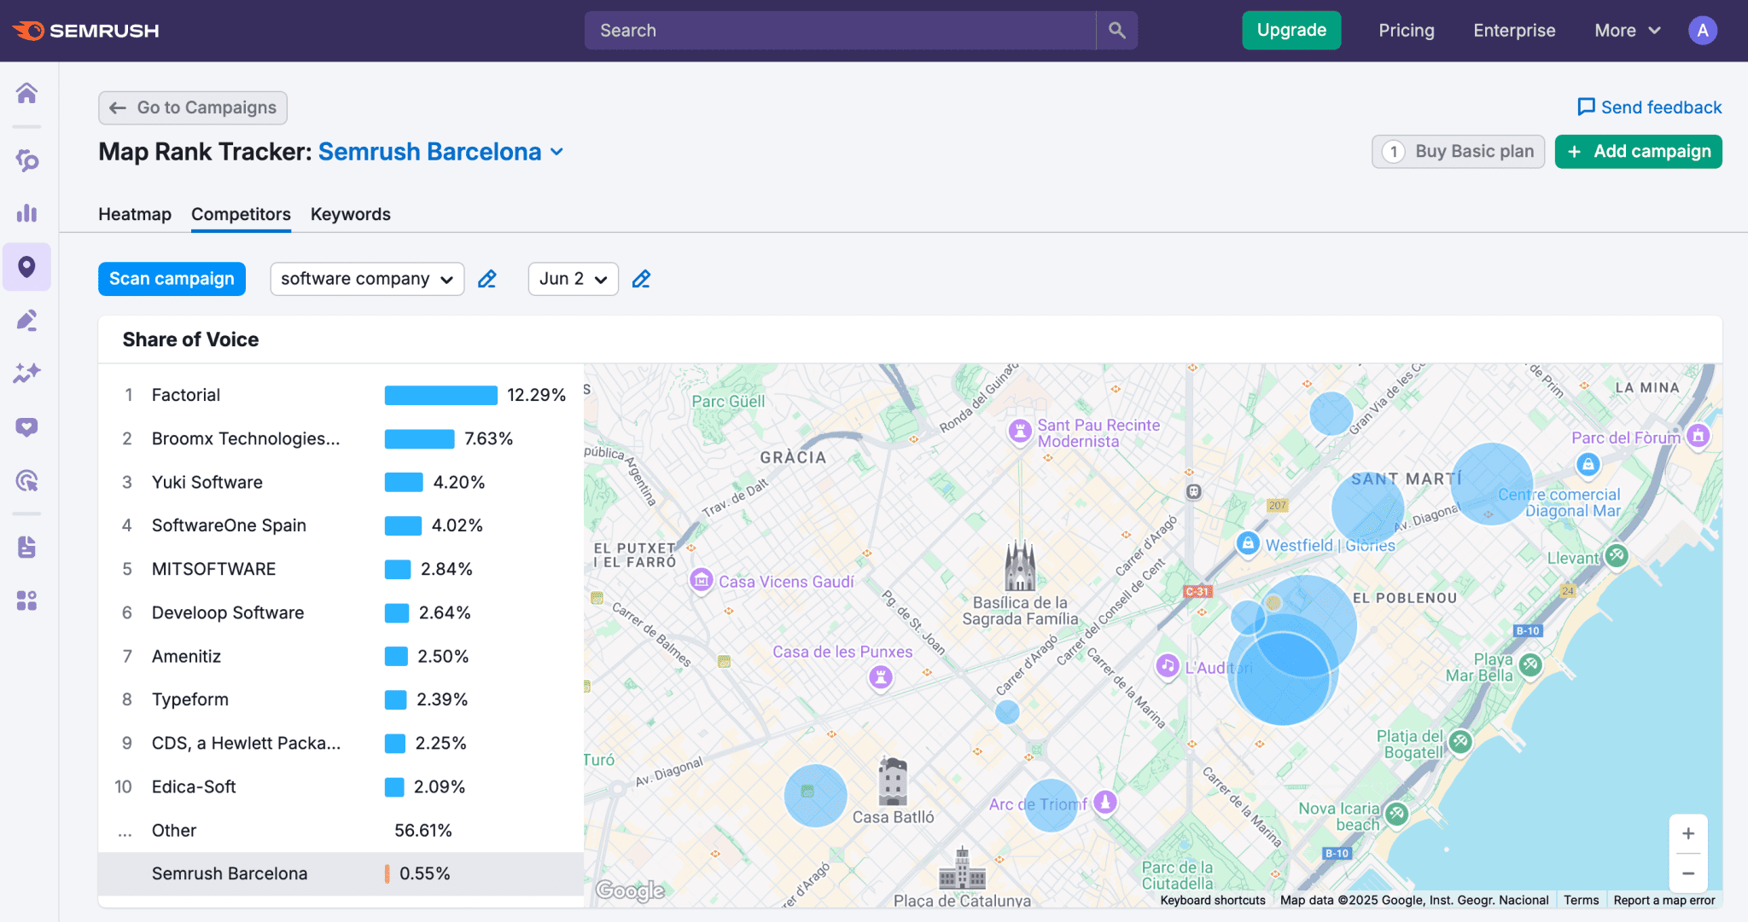This screenshot has height=922, width=1748.
Task: Open the software company keyword dropdown
Action: click(366, 279)
